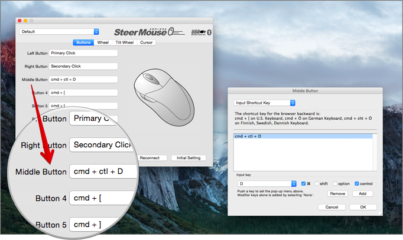Close the SteerMouse window with red button
This screenshot has height=240, width=403.
(19, 21)
